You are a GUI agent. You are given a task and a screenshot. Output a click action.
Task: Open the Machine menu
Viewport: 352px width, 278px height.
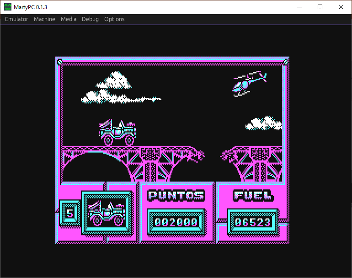tap(44, 19)
